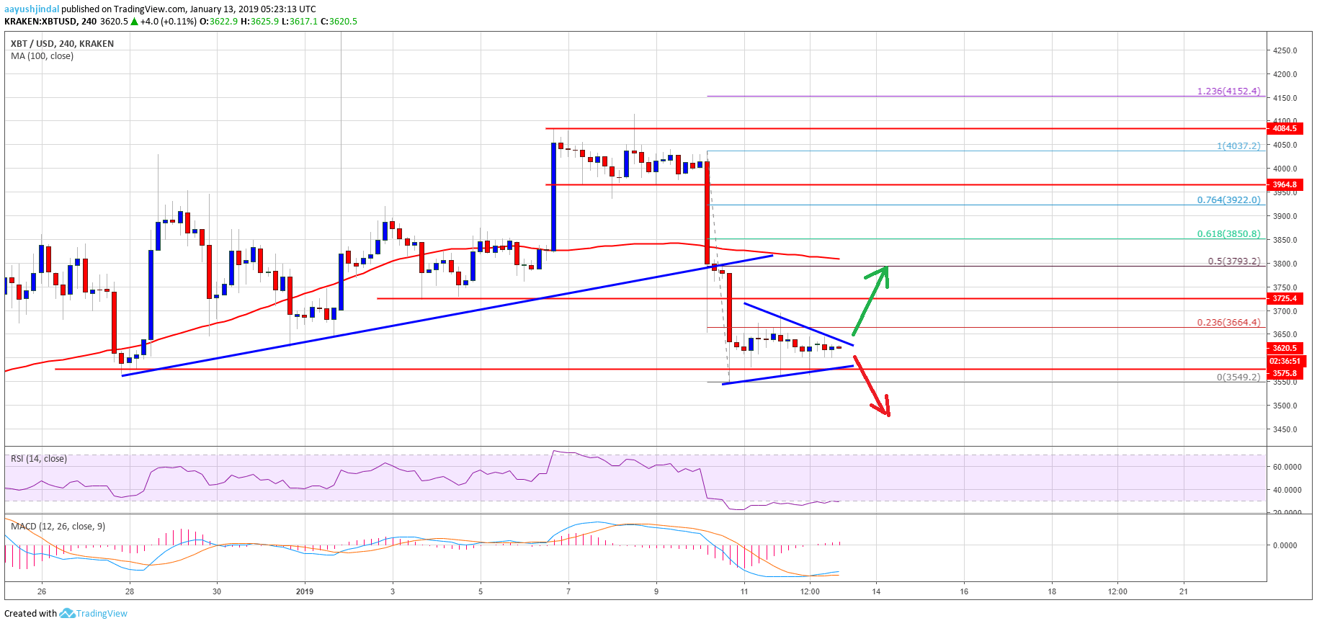The height and width of the screenshot is (626, 1317).
Task: Open the aayushjindal author profile link
Action: click(x=32, y=9)
